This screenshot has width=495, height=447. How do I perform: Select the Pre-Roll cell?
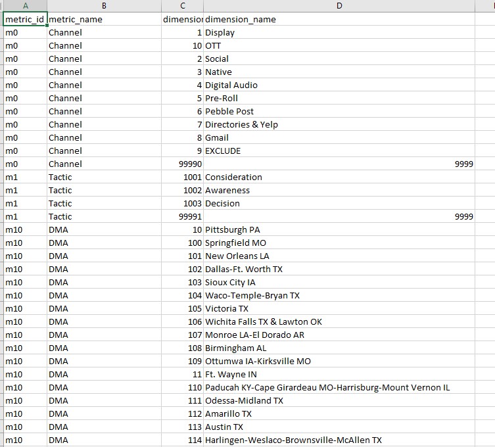click(x=339, y=98)
